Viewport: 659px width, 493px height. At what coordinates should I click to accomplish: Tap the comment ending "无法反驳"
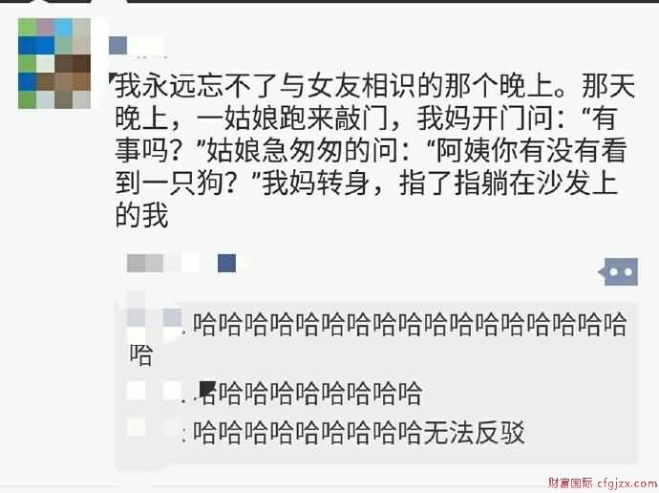(358, 432)
